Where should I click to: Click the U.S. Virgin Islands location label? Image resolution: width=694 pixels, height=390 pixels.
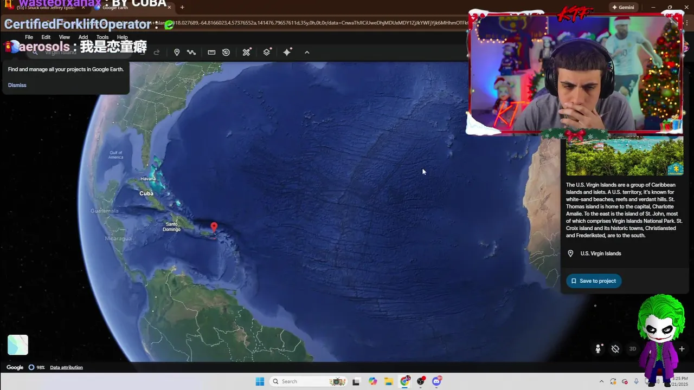601,253
